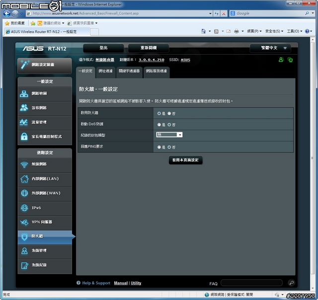This screenshot has height=300, width=318.
Task: Click the browser Back arrow button
Action: [6, 13]
